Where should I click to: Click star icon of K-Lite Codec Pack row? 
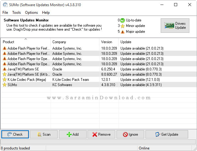5,79
